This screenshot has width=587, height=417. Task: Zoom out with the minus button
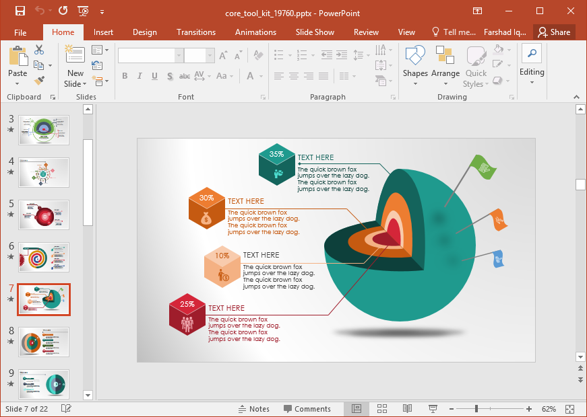tap(452, 409)
